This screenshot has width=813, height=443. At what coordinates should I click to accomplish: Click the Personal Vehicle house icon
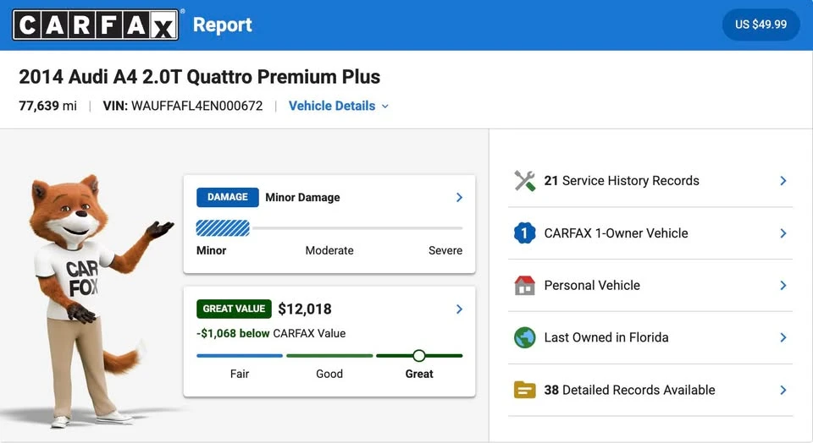point(525,285)
